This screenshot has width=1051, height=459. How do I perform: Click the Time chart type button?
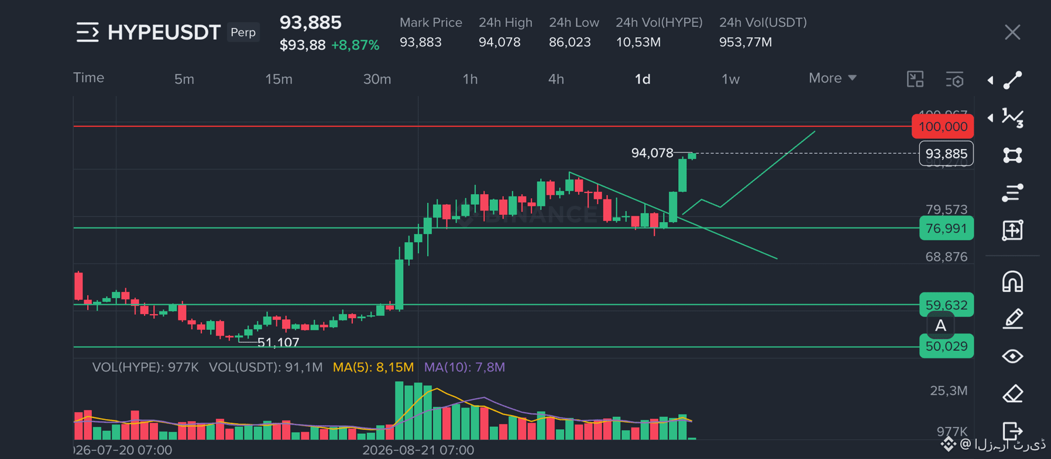pos(88,78)
